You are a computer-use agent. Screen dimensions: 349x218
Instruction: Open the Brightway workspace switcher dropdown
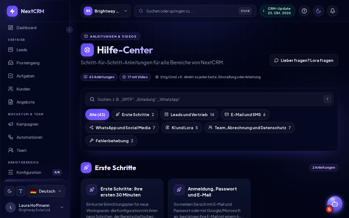click(106, 11)
